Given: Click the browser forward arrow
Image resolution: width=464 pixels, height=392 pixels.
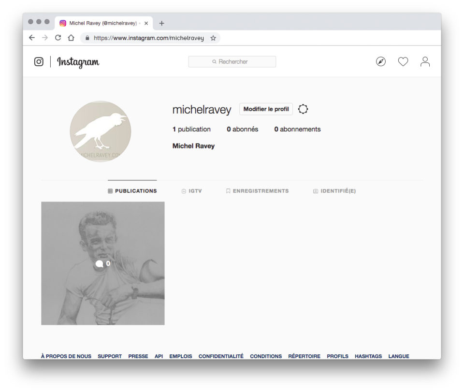Looking at the screenshot, I should (45, 38).
